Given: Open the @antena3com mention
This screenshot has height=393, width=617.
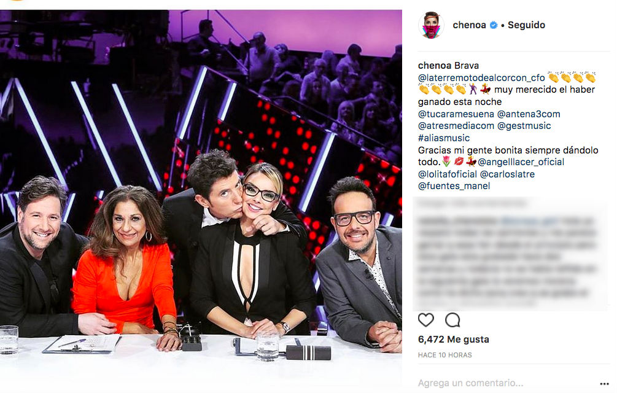Looking at the screenshot, I should click(x=529, y=114).
